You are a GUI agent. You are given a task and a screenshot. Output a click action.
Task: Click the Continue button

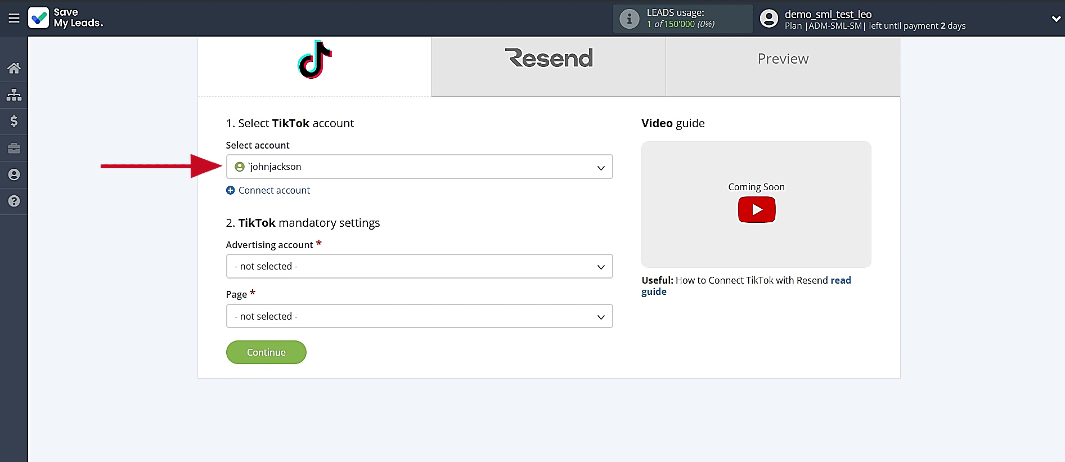pyautogui.click(x=266, y=352)
